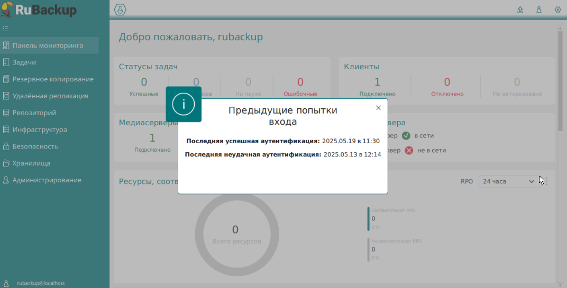Open the Инфраструктура section
Screen dimensions: 567x288
tap(40, 129)
